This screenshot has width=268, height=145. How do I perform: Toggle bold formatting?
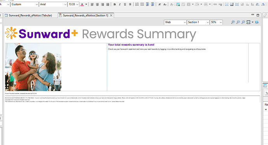pyautogui.click(x=115, y=4)
